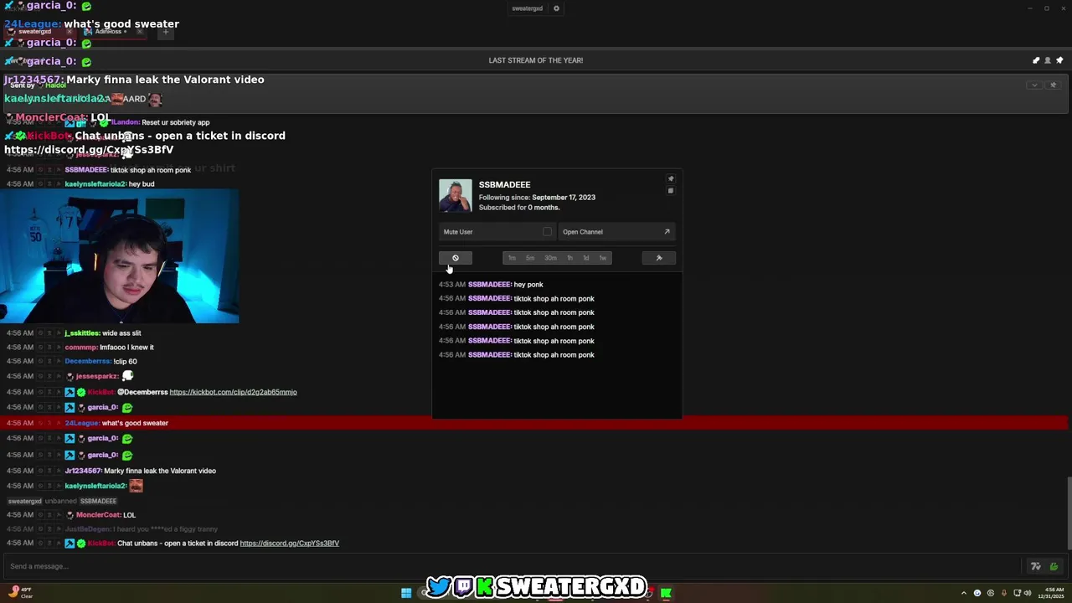Click the circle-slash ban button in user card
Screen dimensions: 1072x603
pos(456,258)
